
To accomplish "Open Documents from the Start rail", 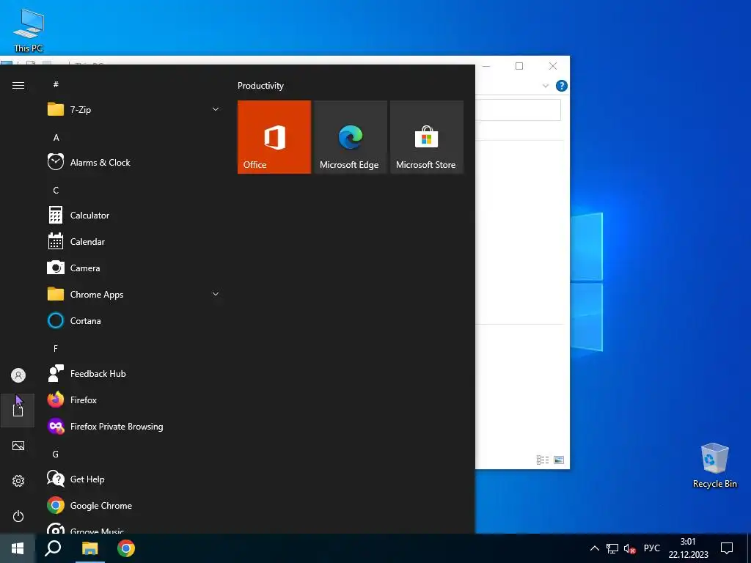I will [x=18, y=411].
